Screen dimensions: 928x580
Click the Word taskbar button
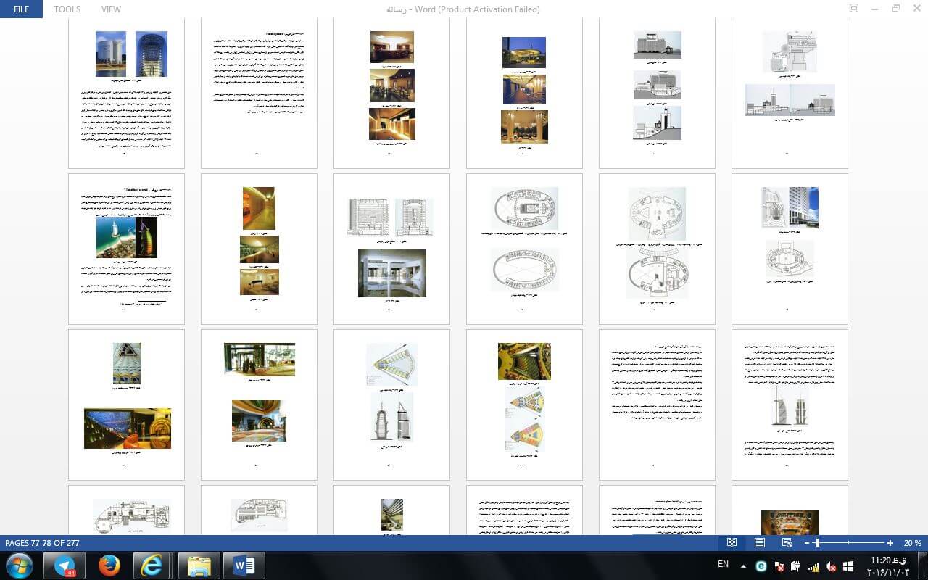(x=243, y=565)
